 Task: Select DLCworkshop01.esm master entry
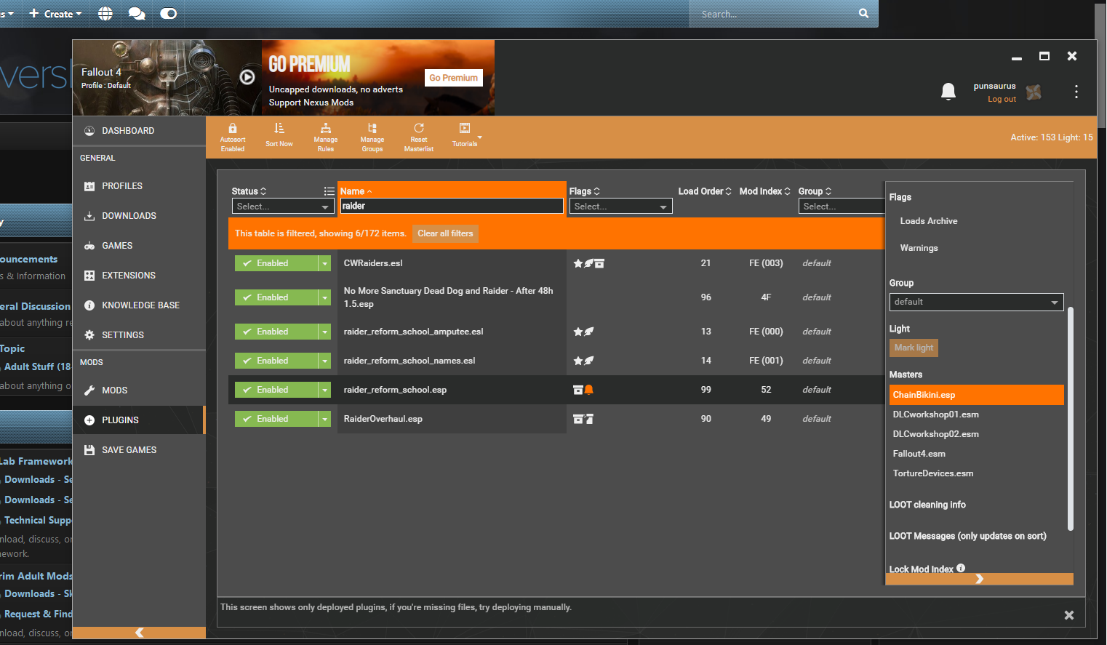(x=976, y=414)
